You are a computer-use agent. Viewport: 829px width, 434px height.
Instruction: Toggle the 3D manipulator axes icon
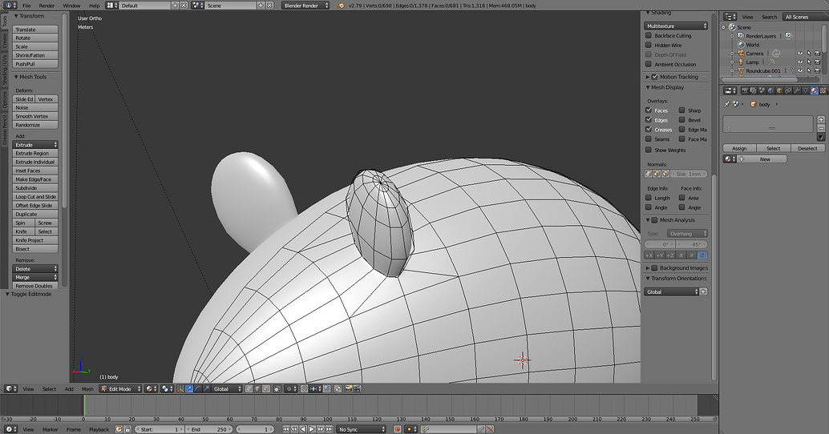tap(180, 388)
